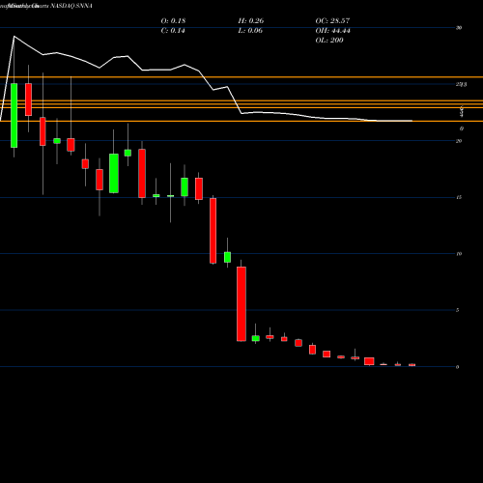Click the red candle dropping from 15 to 10
The width and height of the screenshot is (483, 483).
pyautogui.click(x=213, y=231)
